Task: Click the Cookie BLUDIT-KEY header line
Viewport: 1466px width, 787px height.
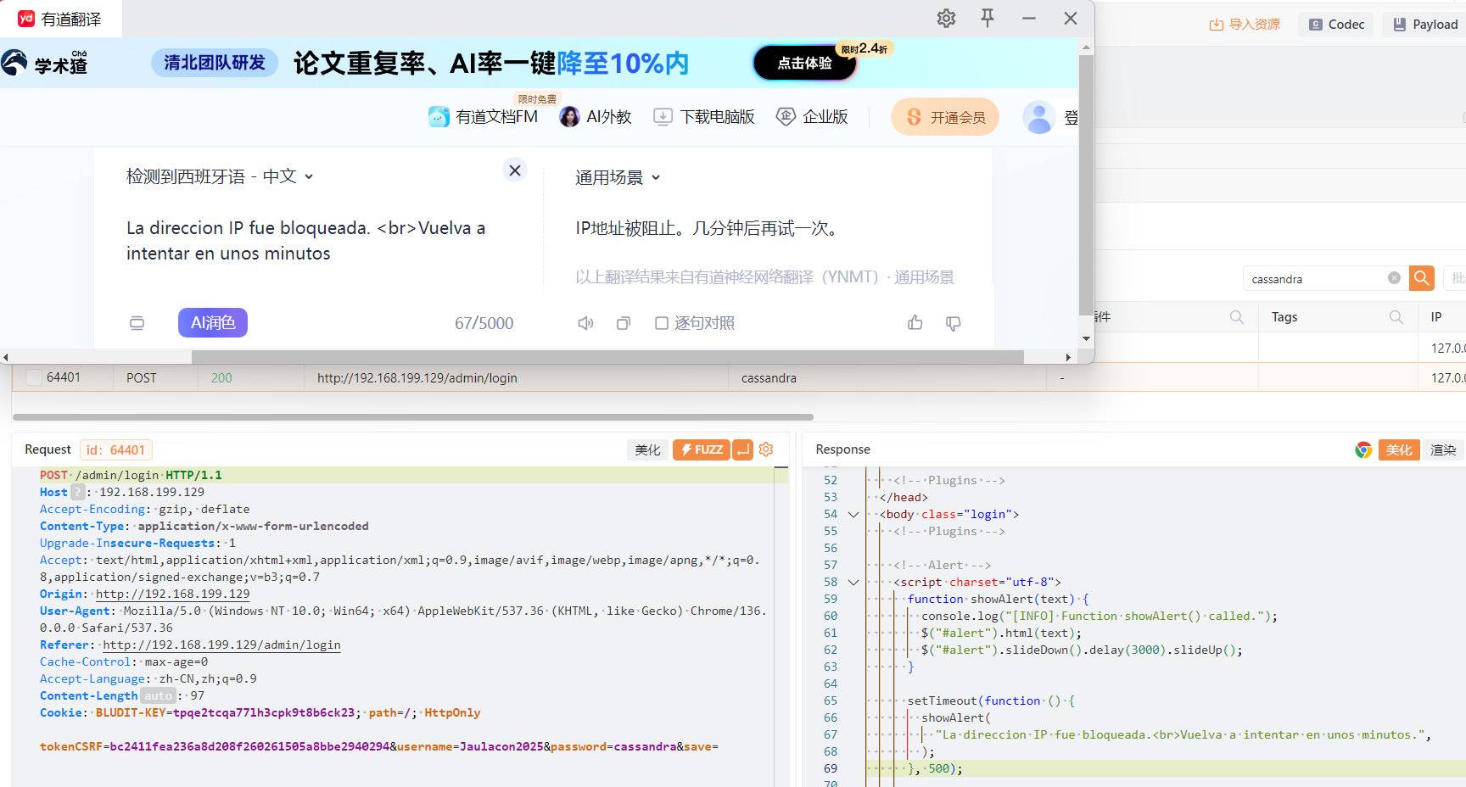Action: [x=260, y=712]
